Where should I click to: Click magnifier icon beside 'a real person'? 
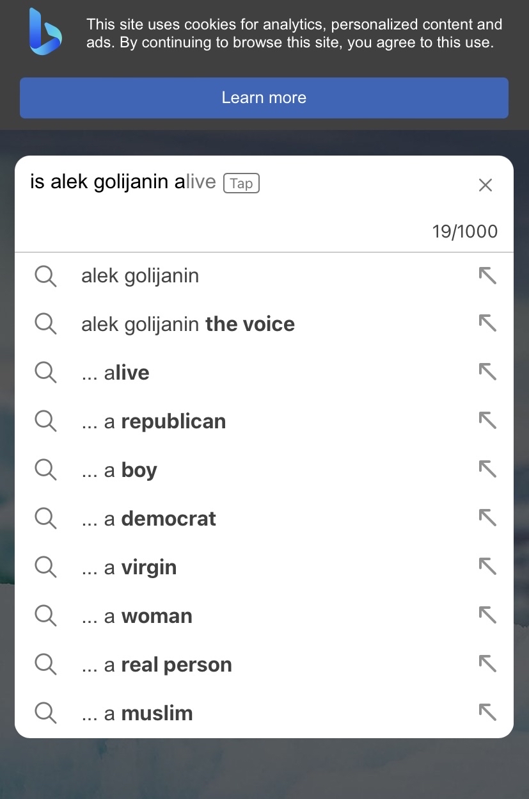45,665
